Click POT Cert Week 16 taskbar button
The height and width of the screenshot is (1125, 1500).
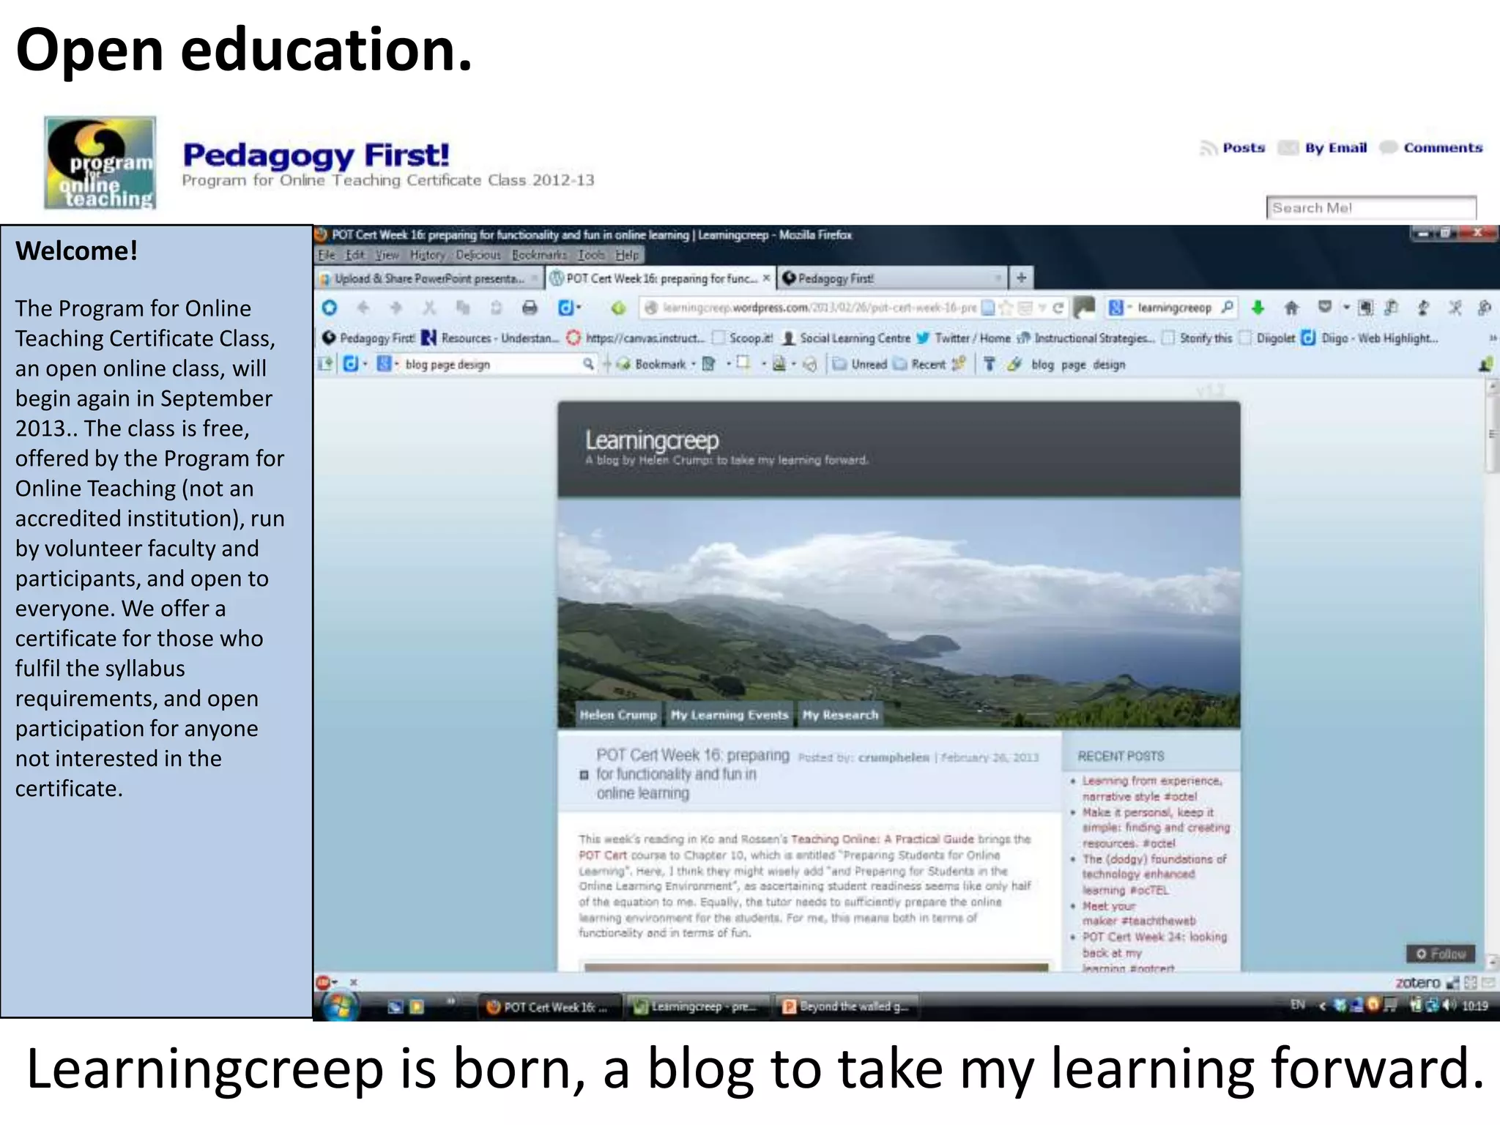[x=549, y=1007]
